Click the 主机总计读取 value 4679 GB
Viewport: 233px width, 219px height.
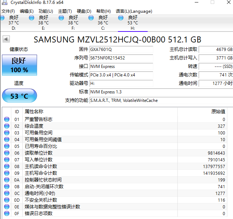216,49
